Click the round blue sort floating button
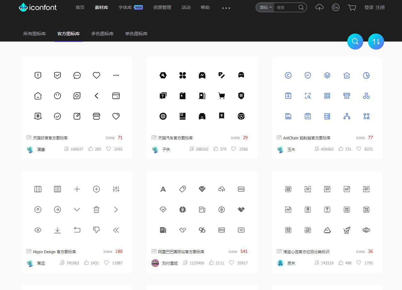This screenshot has width=402, height=290. (376, 41)
